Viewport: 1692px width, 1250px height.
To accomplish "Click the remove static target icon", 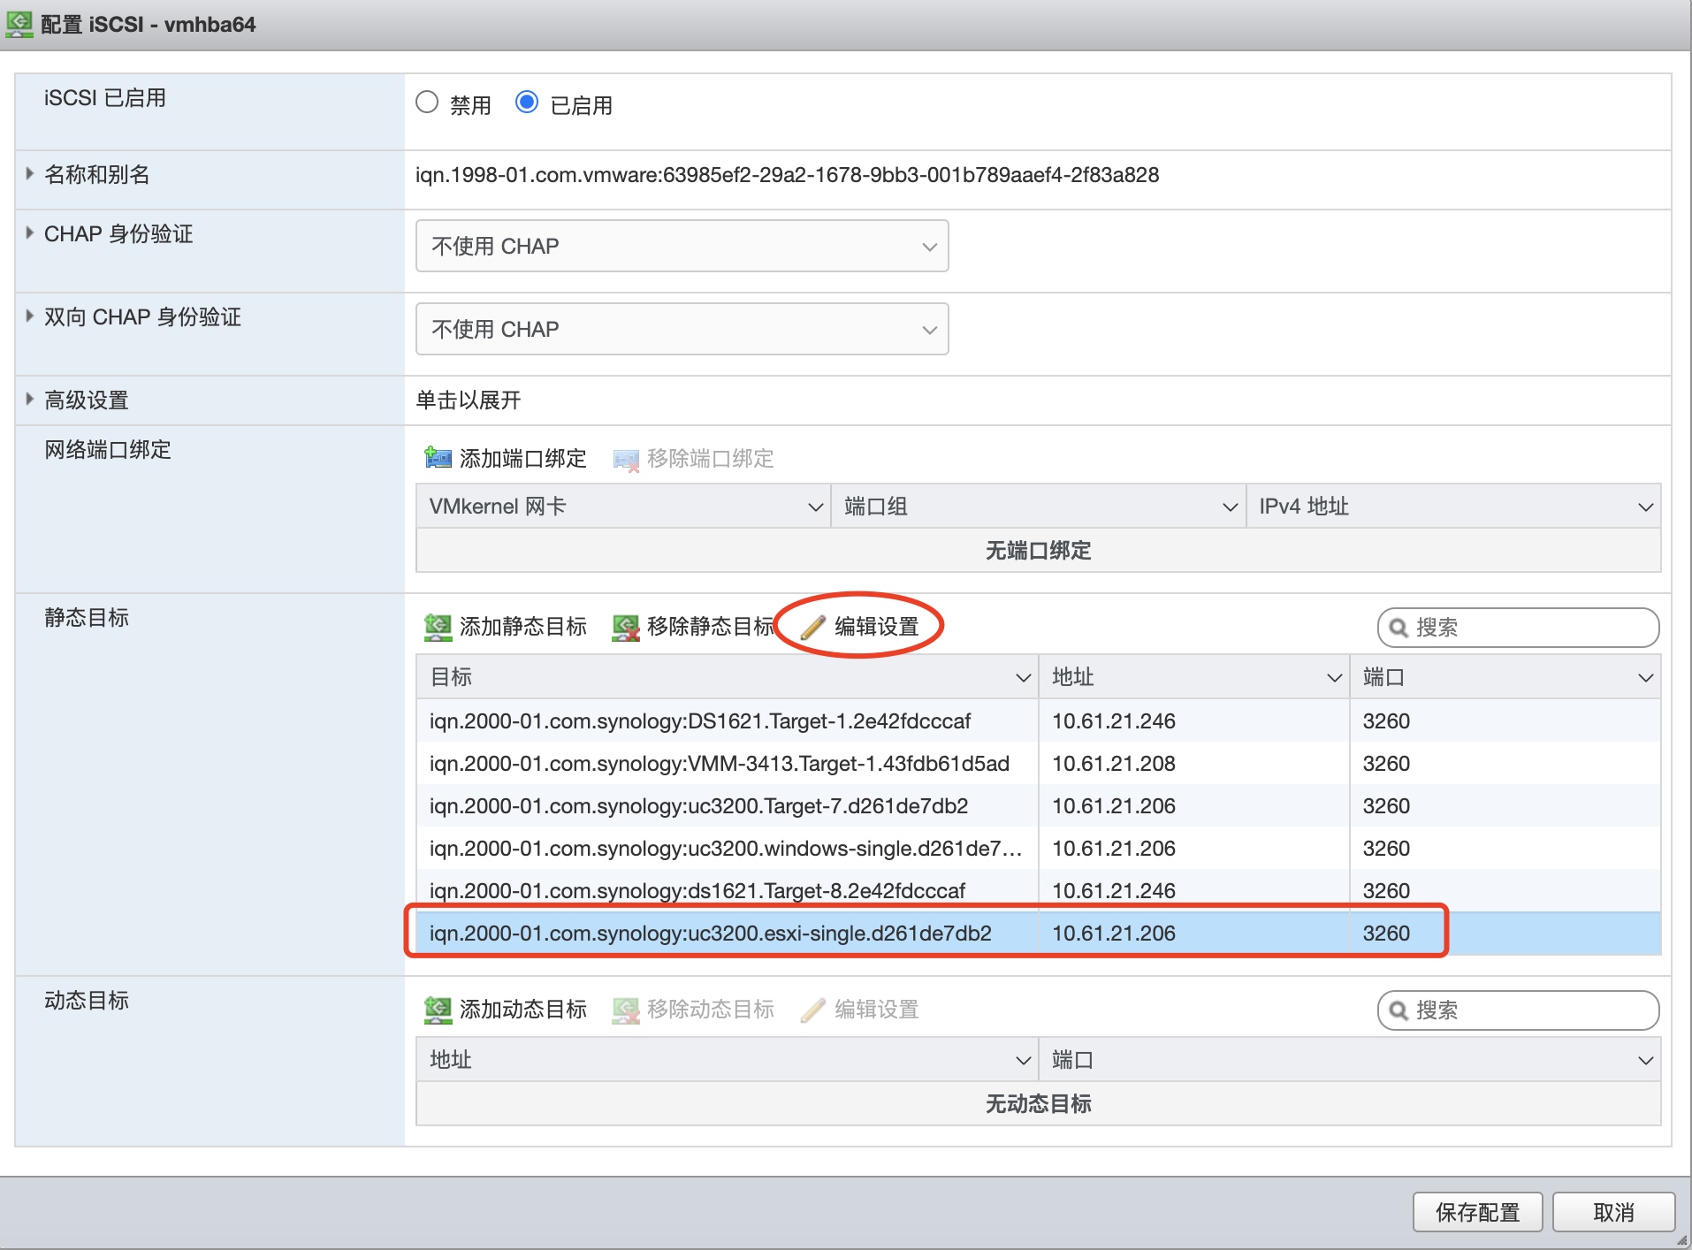I will tap(626, 627).
